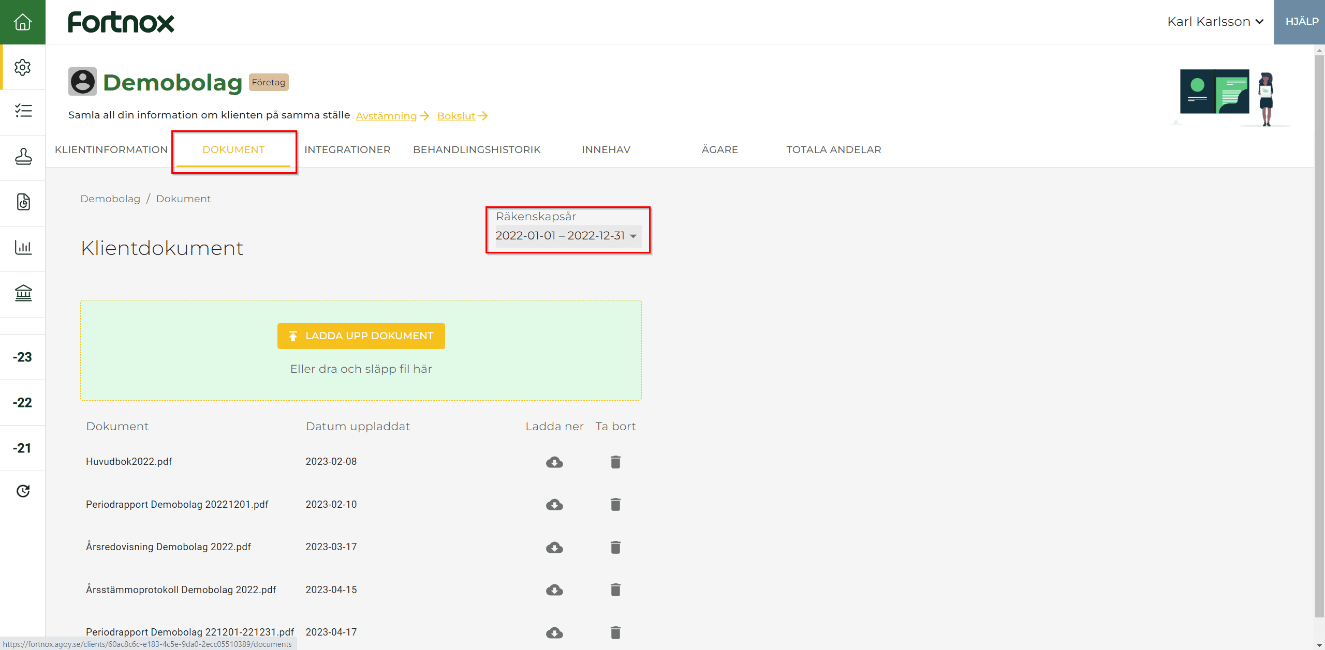The width and height of the screenshot is (1325, 650).
Task: Click the Ladda upp dokument button
Action: 361,336
